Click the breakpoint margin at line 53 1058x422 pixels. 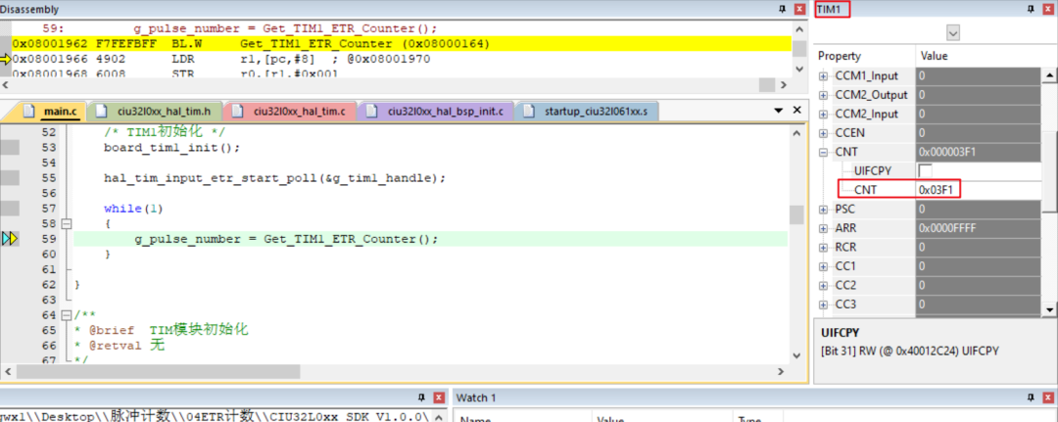click(10, 147)
